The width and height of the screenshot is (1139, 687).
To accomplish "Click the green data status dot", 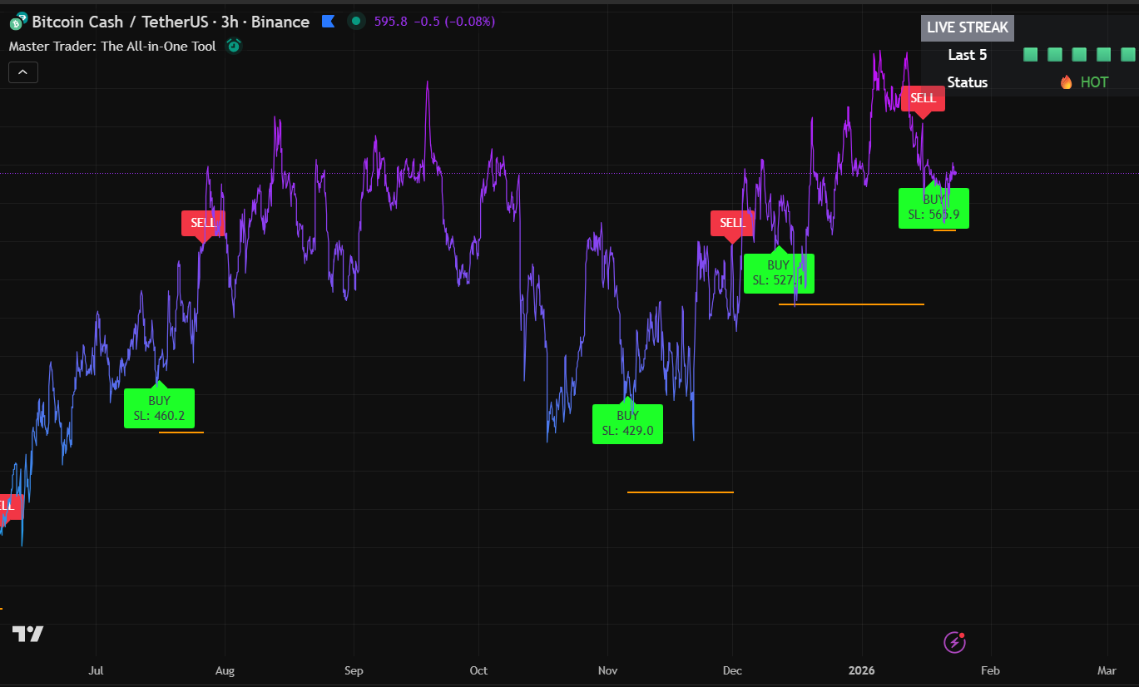I will pos(356,21).
